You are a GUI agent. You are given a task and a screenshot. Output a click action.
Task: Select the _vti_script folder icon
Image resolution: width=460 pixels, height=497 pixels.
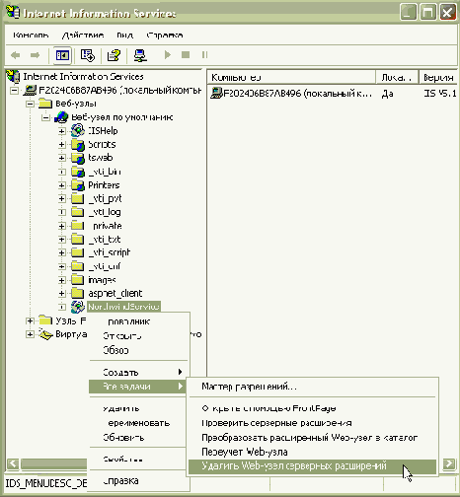tap(78, 252)
